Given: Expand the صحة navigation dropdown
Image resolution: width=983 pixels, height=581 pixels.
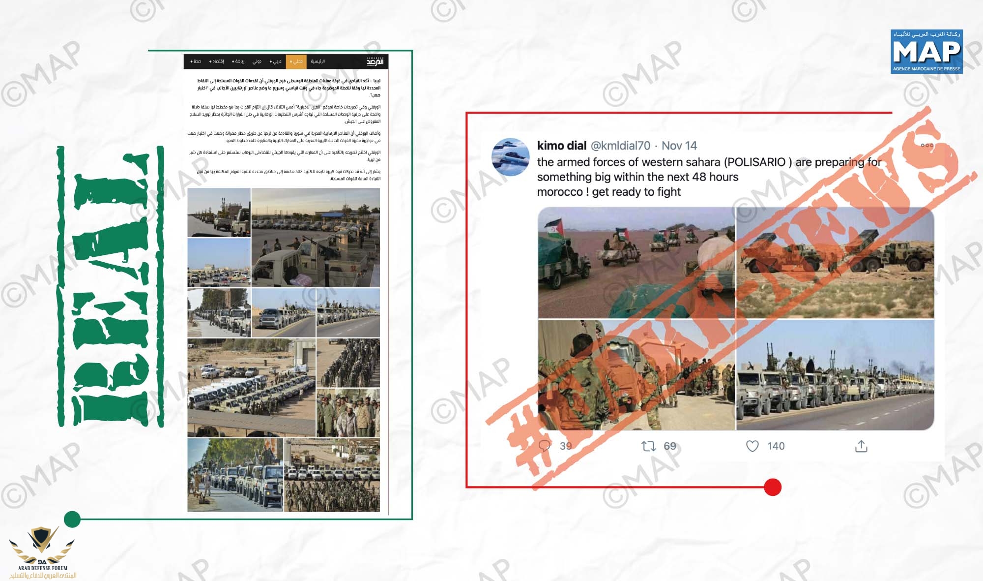Looking at the screenshot, I should [196, 61].
